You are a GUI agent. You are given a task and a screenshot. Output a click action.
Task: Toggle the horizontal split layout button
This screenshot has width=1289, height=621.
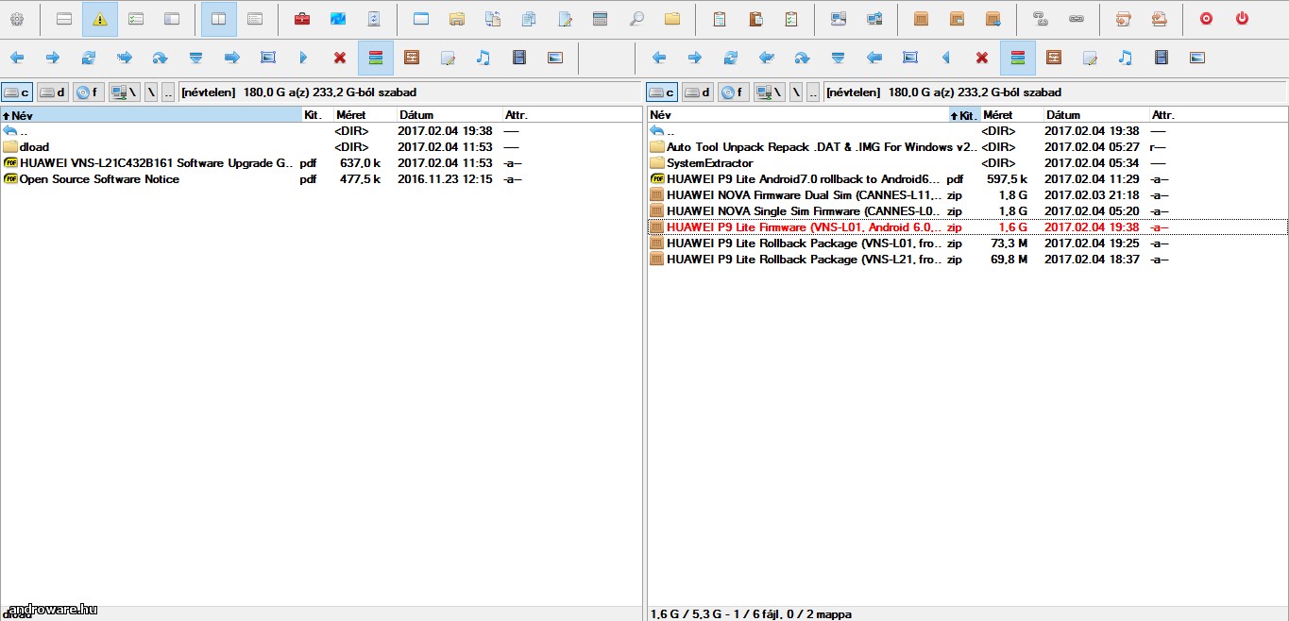tap(64, 19)
